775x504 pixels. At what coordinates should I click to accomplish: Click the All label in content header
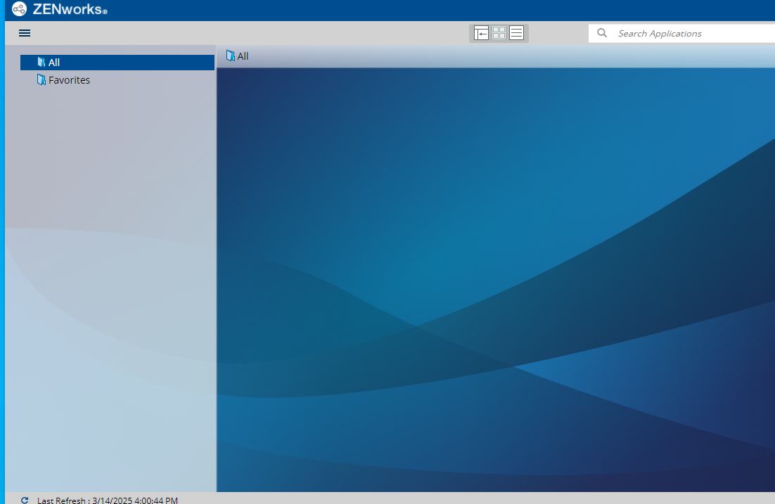pos(243,56)
